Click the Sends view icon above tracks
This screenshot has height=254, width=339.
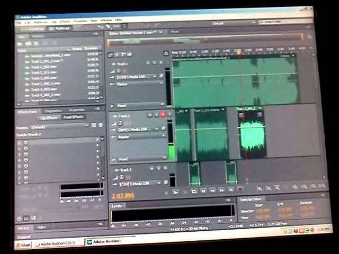pyautogui.click(x=123, y=55)
